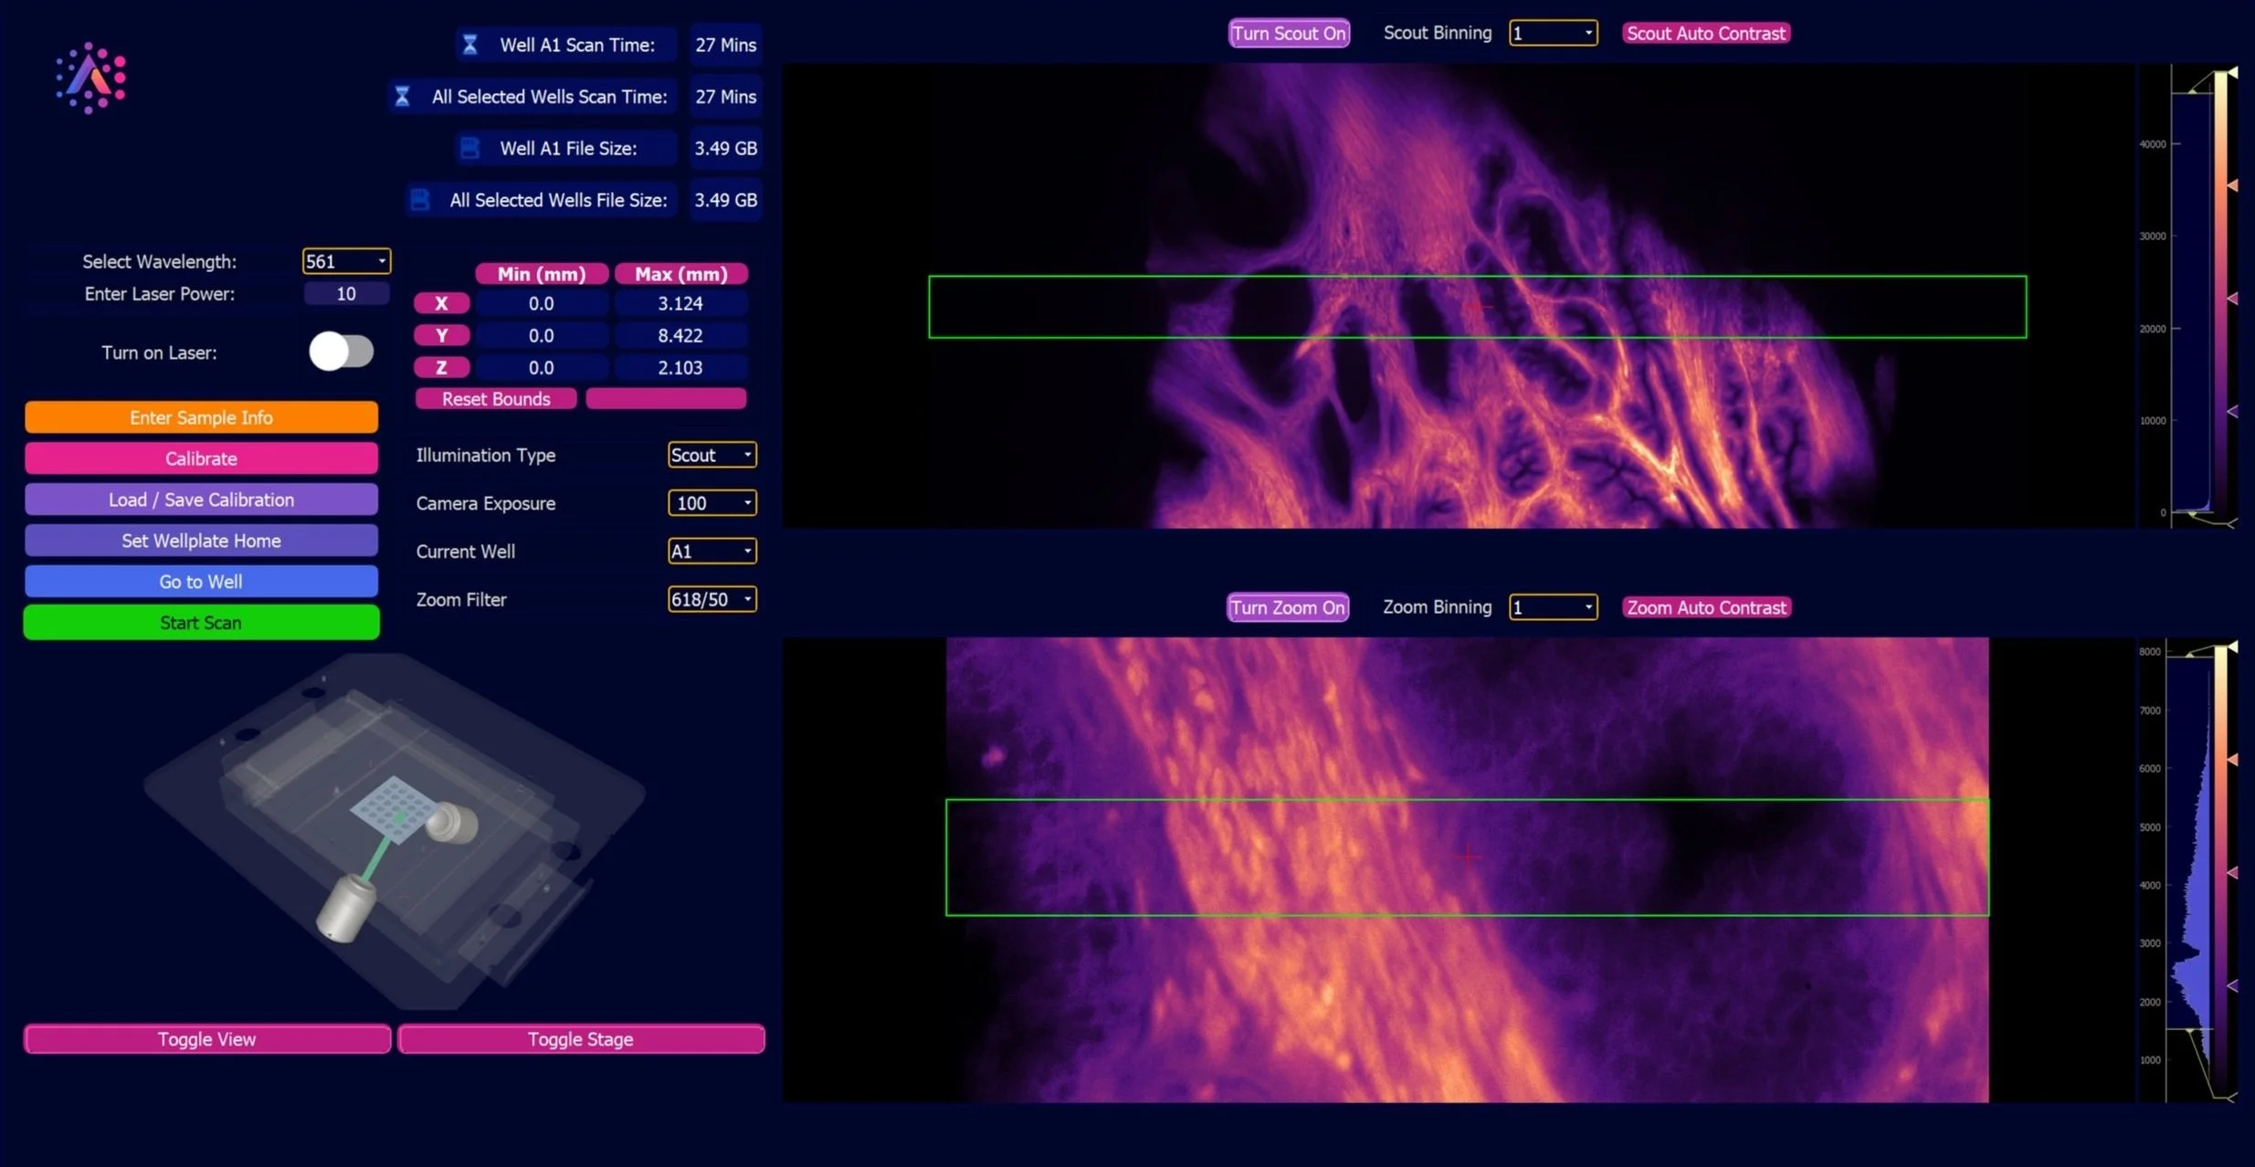Open the Camera Exposure dropdown showing 100

coord(711,503)
